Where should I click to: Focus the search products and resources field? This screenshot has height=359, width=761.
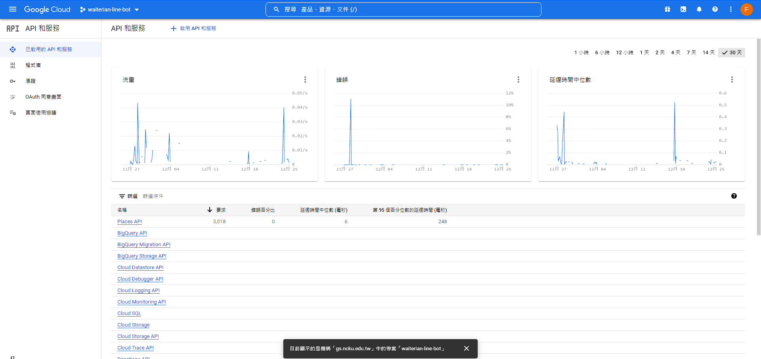403,9
